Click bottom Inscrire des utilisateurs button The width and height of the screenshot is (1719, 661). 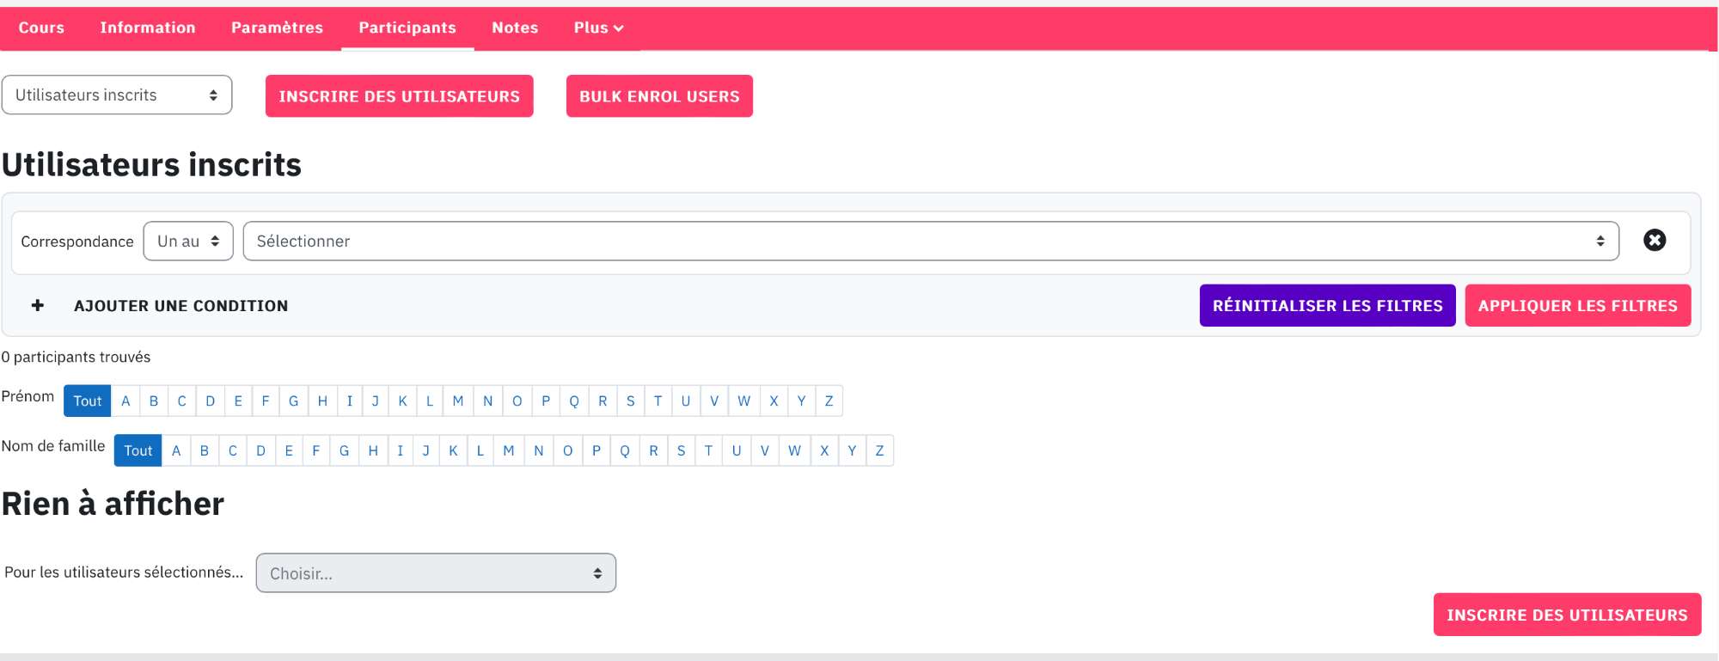tap(1567, 615)
